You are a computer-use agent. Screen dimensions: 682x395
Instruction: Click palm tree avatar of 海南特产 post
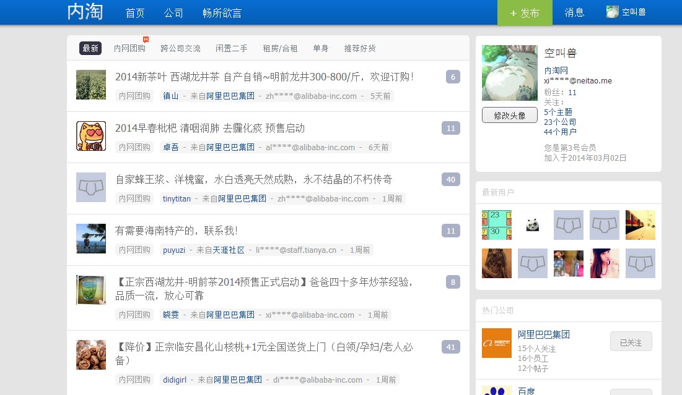91,239
